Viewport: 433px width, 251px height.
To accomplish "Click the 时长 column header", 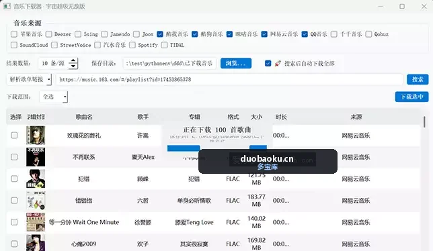I will coord(281,117).
